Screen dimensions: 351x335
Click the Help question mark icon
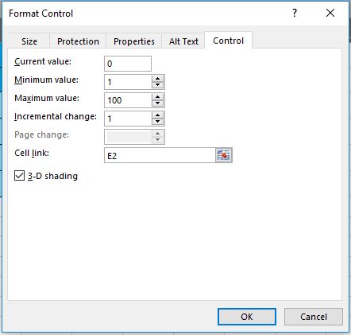pos(295,13)
